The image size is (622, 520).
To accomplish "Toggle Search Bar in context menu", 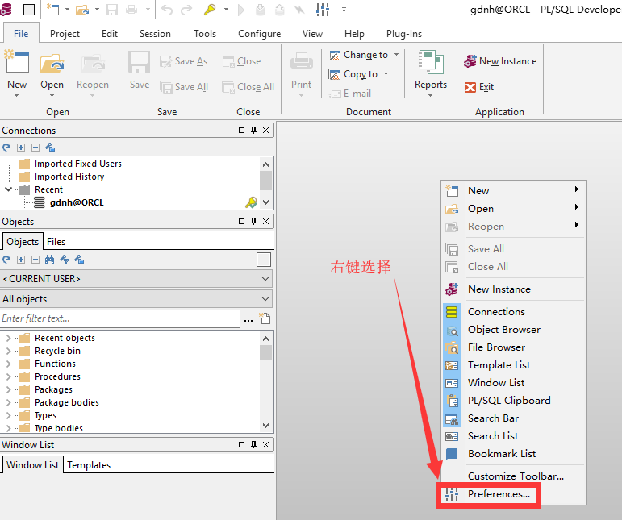I will pyautogui.click(x=494, y=418).
